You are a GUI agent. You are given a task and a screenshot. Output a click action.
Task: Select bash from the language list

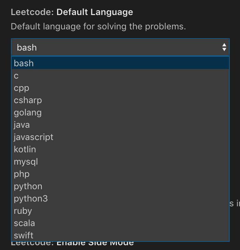(120, 63)
